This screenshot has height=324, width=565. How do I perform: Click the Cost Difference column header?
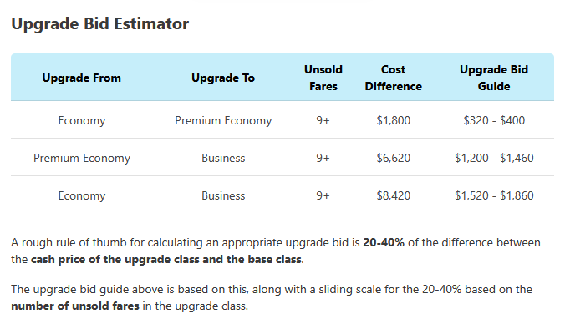tap(393, 78)
